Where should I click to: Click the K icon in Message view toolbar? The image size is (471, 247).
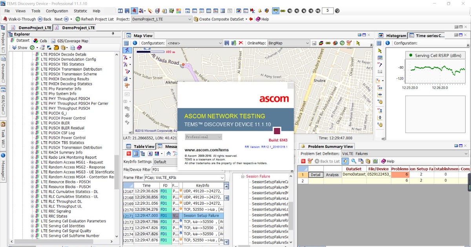[150, 154]
